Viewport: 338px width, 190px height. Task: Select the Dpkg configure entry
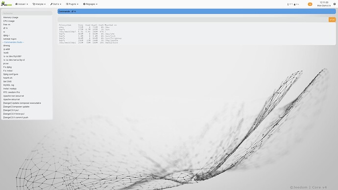(x=11, y=74)
